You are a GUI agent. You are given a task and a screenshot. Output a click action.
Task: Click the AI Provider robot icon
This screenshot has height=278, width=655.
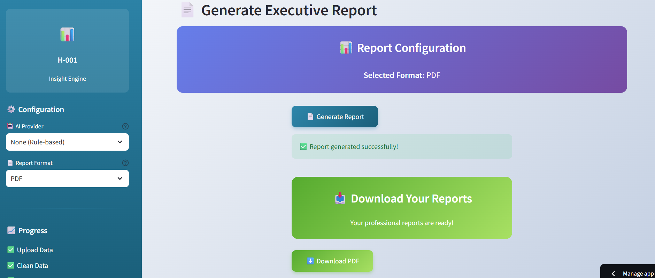10,126
